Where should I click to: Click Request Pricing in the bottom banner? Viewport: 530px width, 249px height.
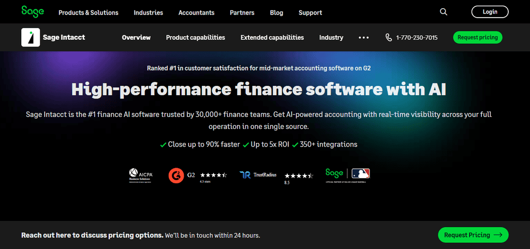coord(473,235)
